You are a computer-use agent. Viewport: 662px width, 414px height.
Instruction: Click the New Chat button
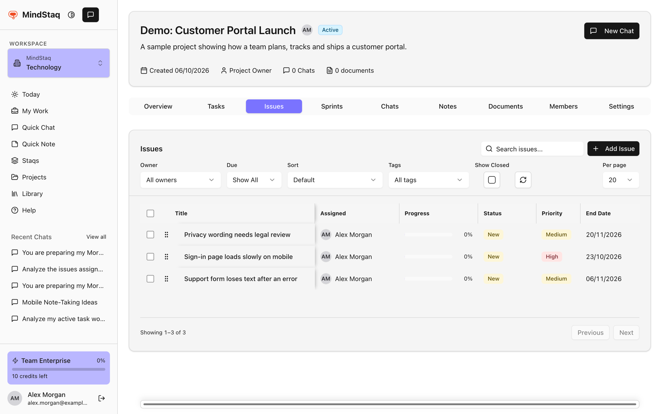point(612,31)
